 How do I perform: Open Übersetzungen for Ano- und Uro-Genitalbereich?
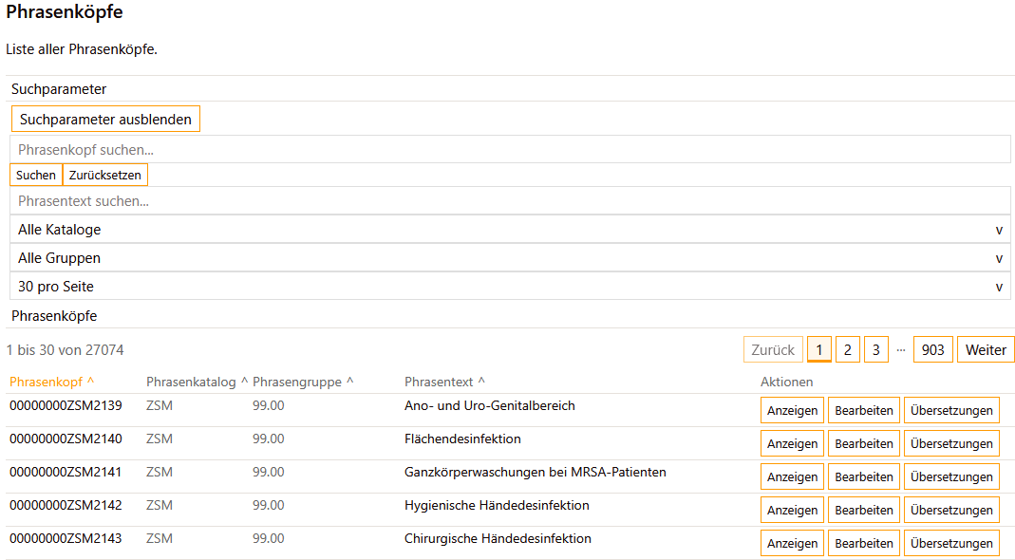pos(951,410)
